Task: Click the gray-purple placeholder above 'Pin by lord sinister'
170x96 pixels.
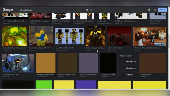Action: [x=89, y=63]
